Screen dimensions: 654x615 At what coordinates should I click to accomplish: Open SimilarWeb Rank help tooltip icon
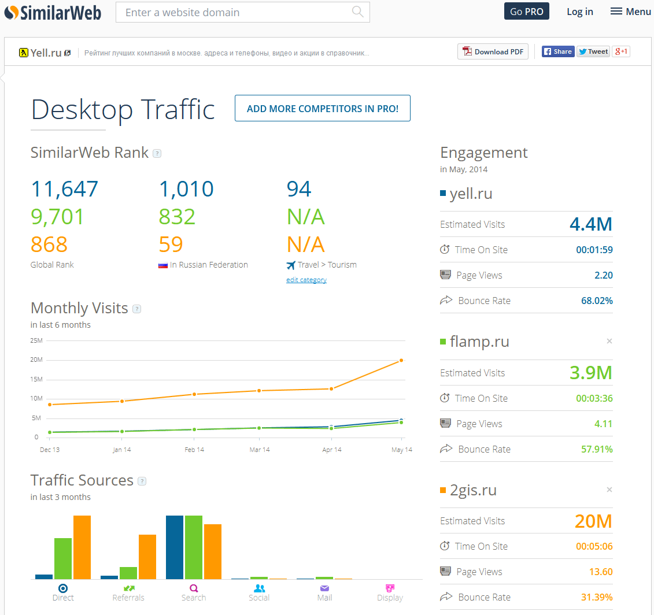157,153
